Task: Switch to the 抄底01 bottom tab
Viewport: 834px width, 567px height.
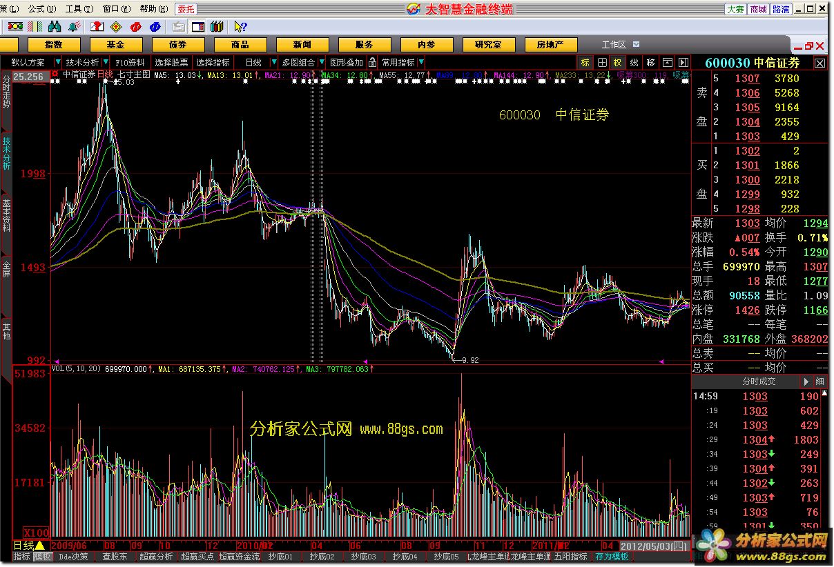Action: pos(280,557)
